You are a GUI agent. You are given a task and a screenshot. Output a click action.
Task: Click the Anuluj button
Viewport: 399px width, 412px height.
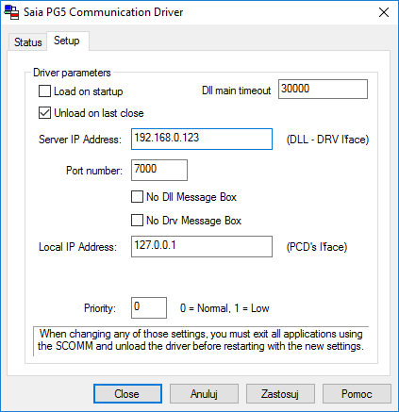(204, 393)
